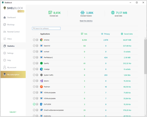Go to the Dashboard menu item
The height and width of the screenshot is (117, 147).
click(x=13, y=17)
